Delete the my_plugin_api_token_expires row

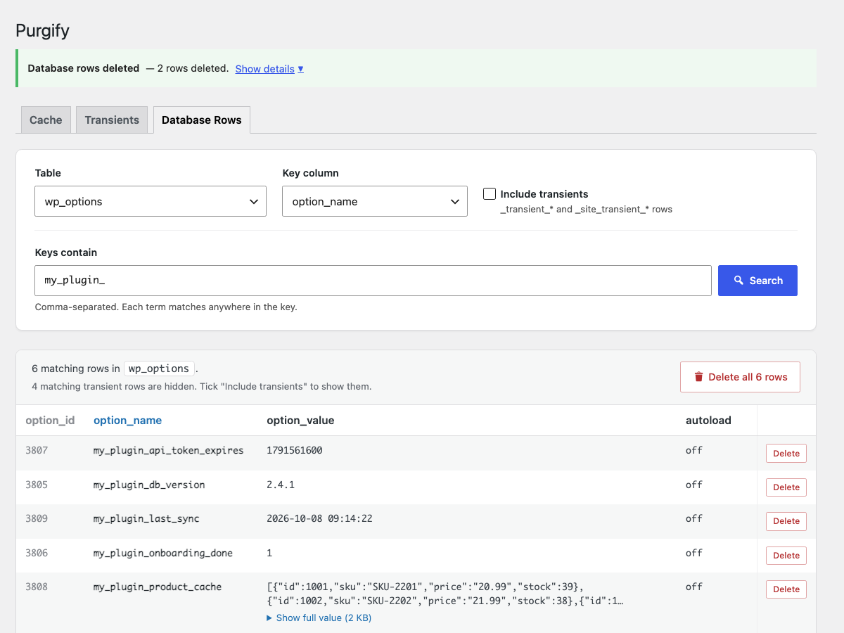coord(786,454)
